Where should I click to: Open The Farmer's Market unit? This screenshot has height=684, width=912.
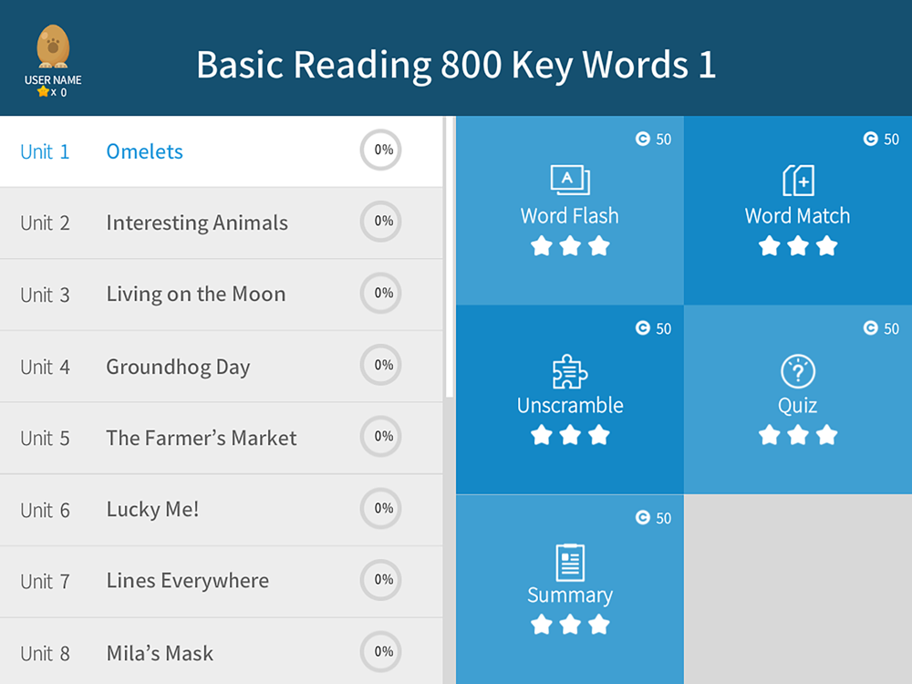click(201, 438)
